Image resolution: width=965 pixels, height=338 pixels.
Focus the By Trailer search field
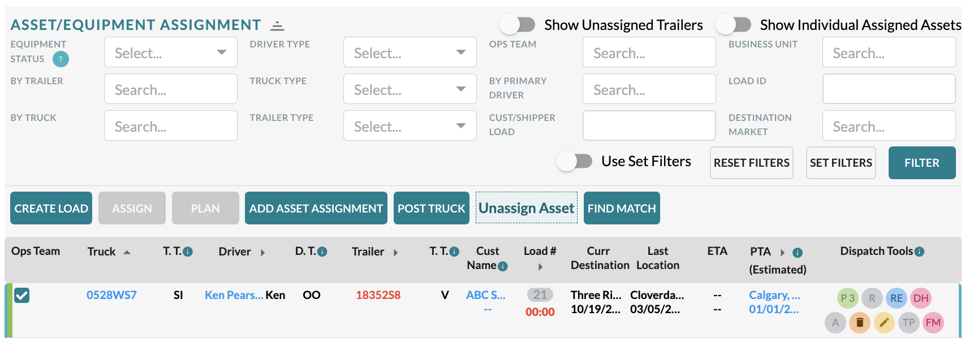point(171,89)
